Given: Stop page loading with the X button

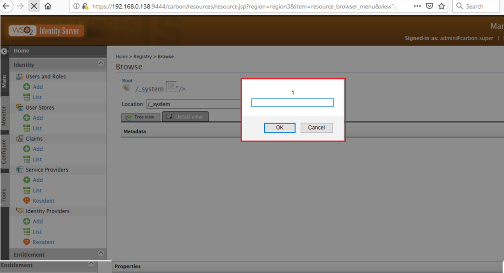Looking at the screenshot, I should coord(34,6).
